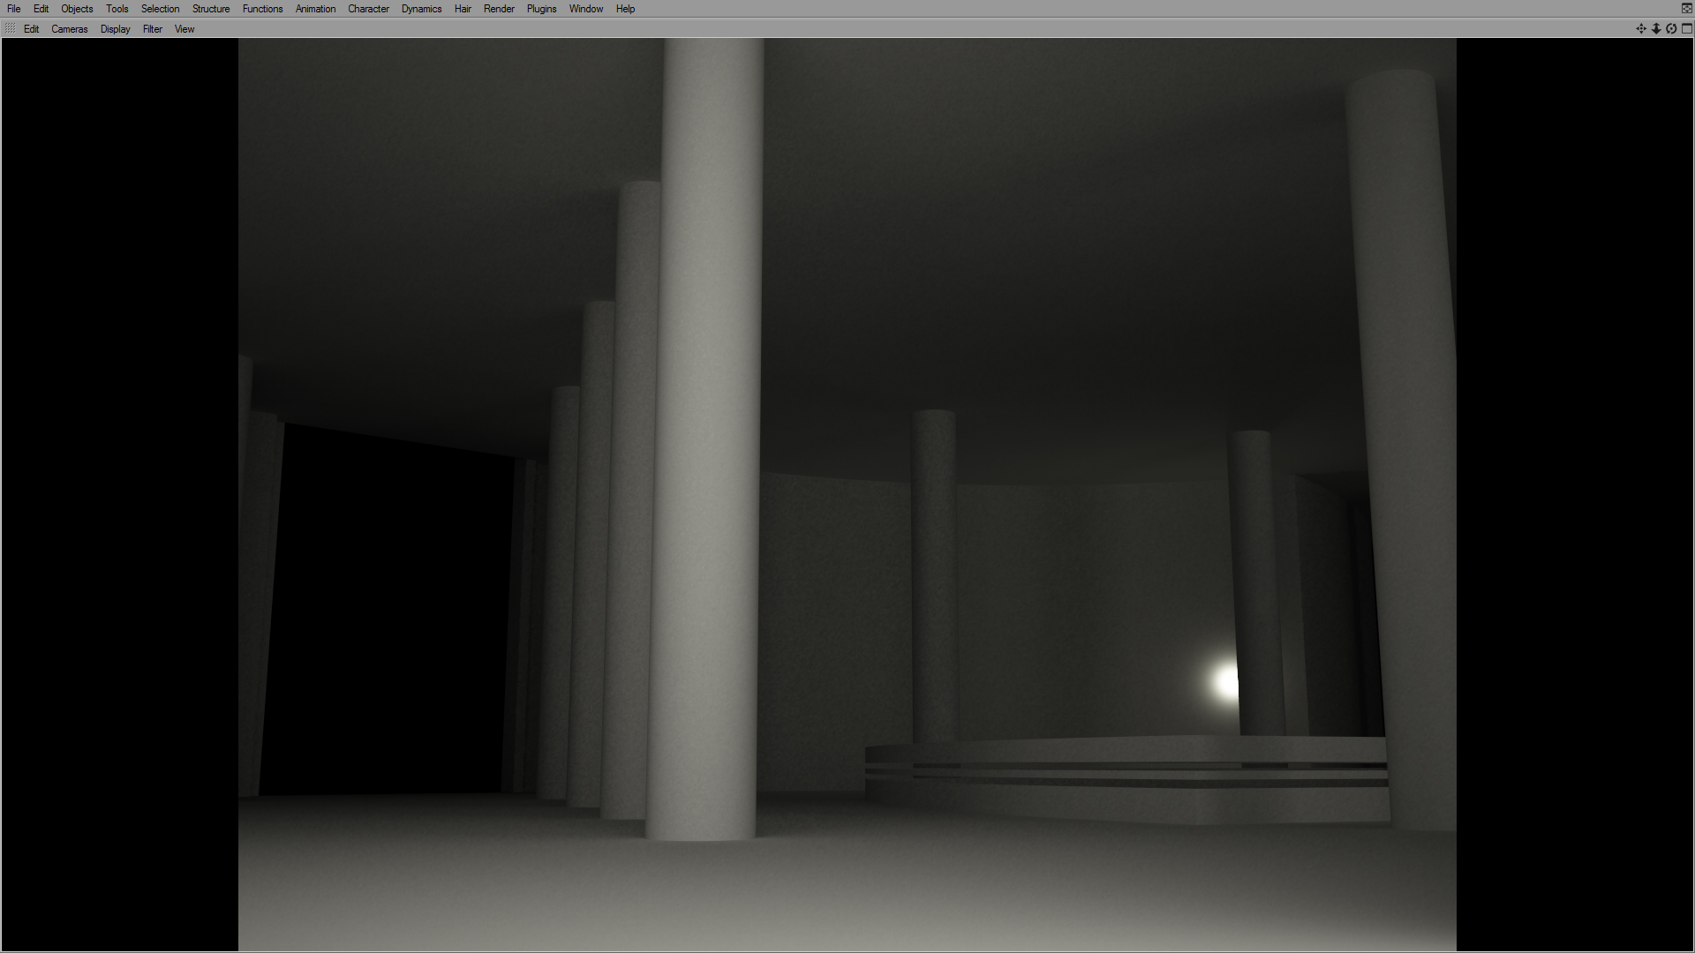The height and width of the screenshot is (953, 1695).
Task: Click the viewport menu bar grip handle
Action: pyautogui.click(x=10, y=29)
